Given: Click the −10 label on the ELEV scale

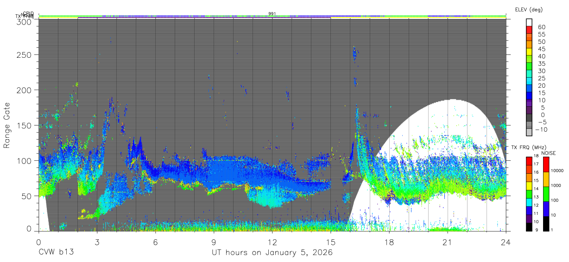Looking at the screenshot, I should (541, 130).
